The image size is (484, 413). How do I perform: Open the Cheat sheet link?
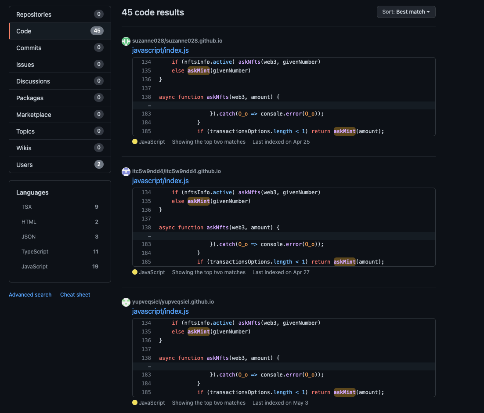[75, 294]
